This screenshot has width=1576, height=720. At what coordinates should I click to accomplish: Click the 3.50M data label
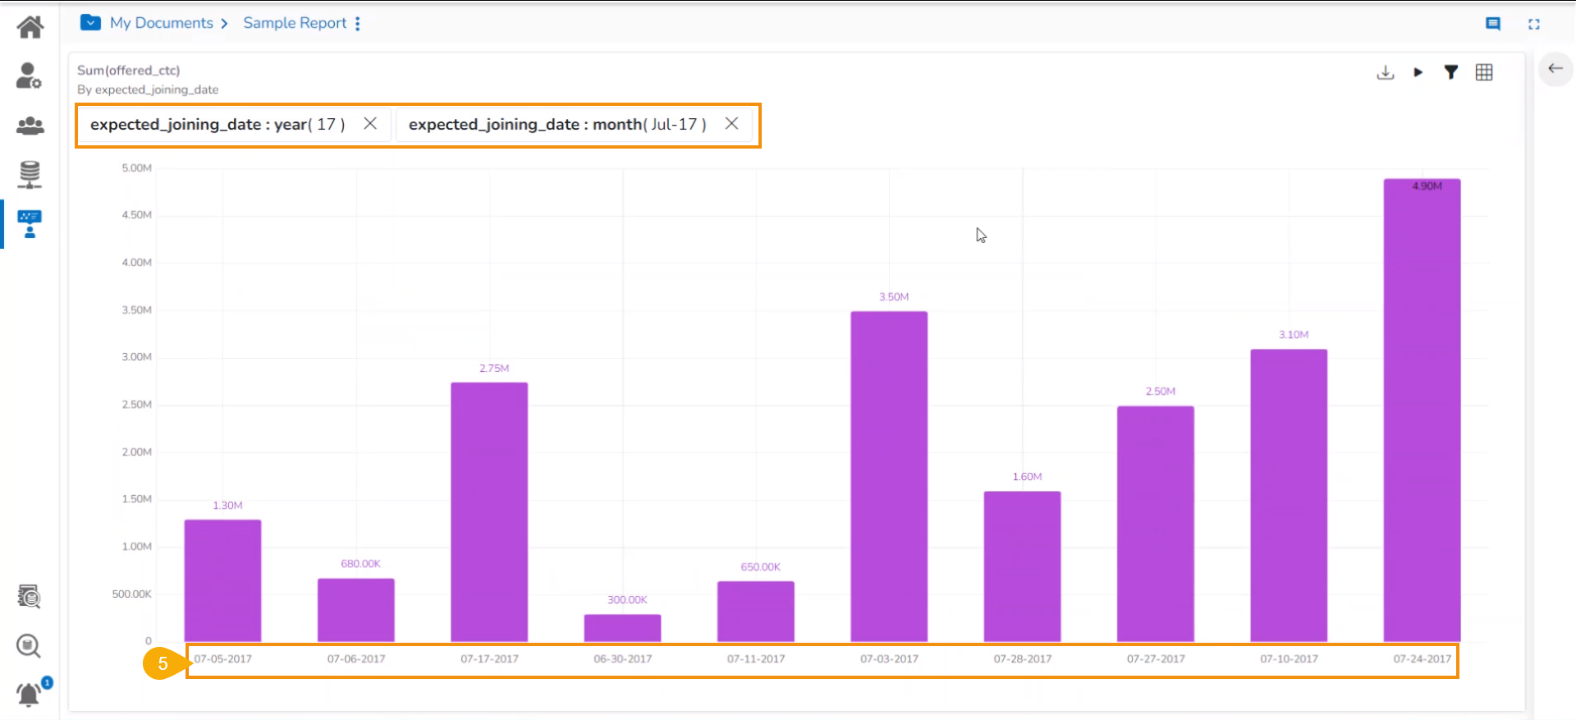[x=894, y=297]
